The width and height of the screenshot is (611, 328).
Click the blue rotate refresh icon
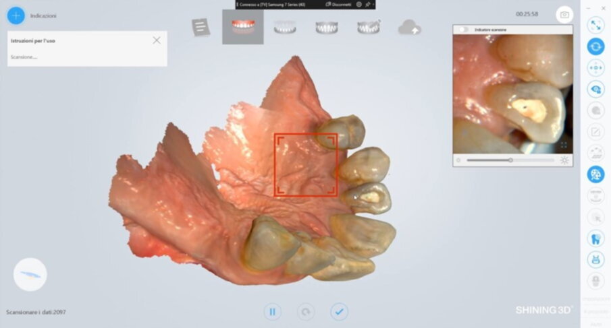tap(595, 46)
